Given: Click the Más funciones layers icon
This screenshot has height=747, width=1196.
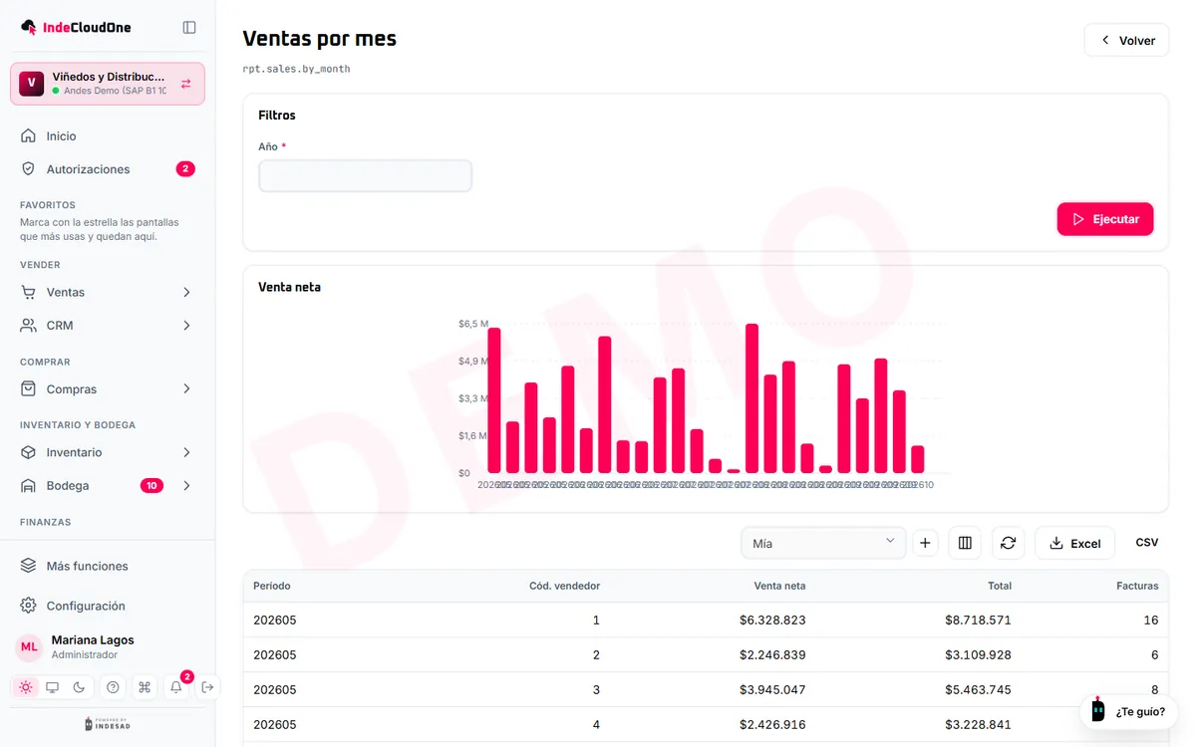Looking at the screenshot, I should 29,566.
